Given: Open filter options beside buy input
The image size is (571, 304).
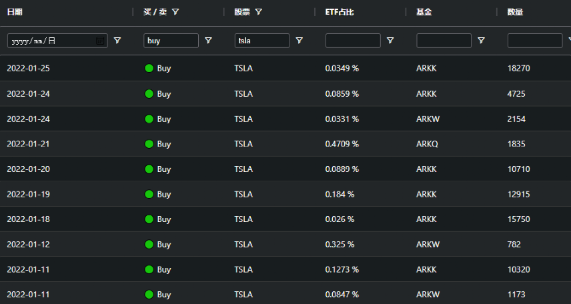Looking at the screenshot, I should (208, 41).
